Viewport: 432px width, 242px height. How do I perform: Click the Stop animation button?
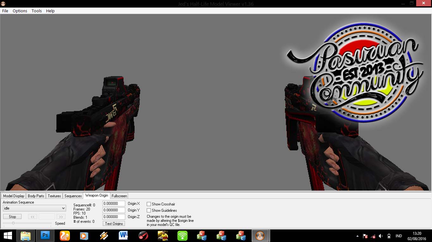tap(12, 217)
